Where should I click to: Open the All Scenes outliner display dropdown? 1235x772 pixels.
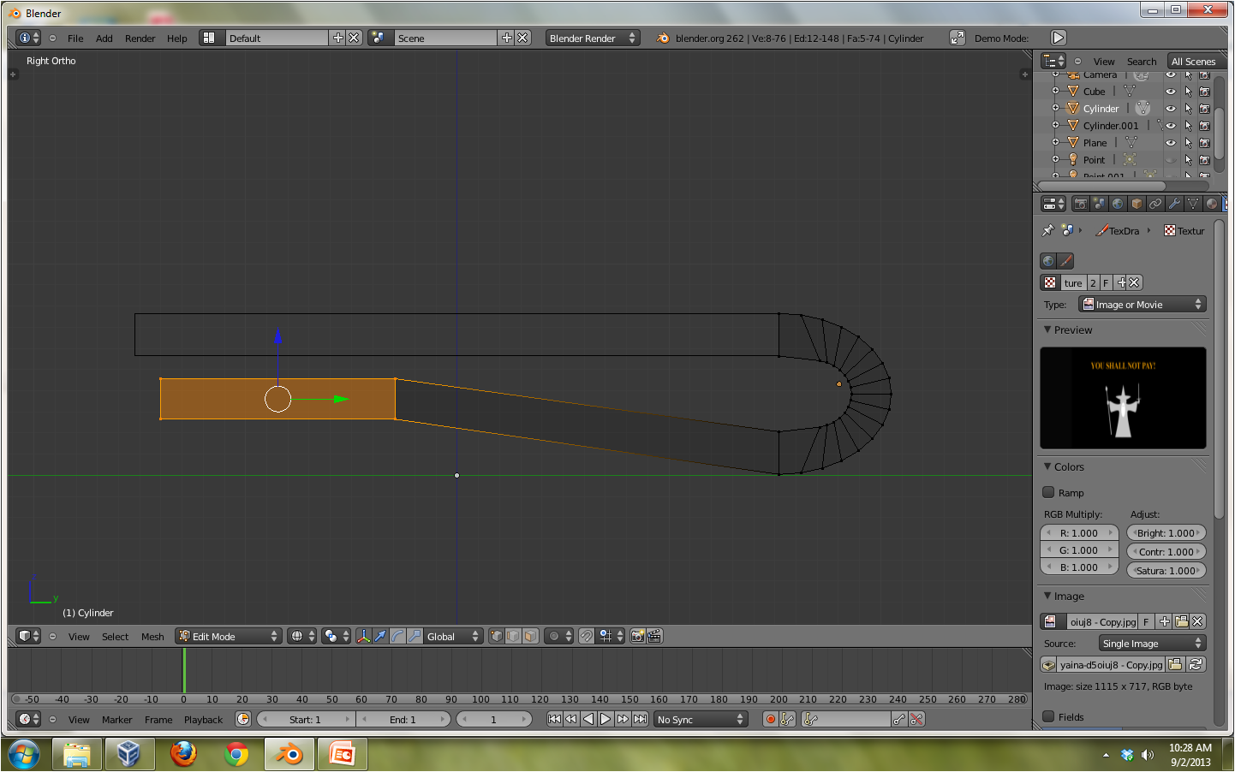tap(1197, 61)
